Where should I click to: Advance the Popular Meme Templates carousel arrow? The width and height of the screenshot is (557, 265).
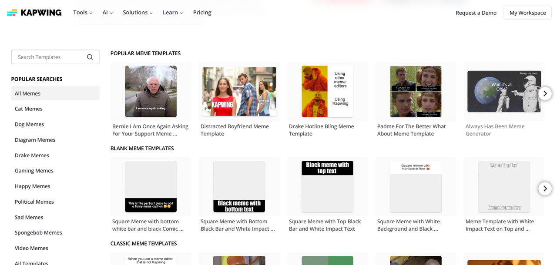coord(545,93)
